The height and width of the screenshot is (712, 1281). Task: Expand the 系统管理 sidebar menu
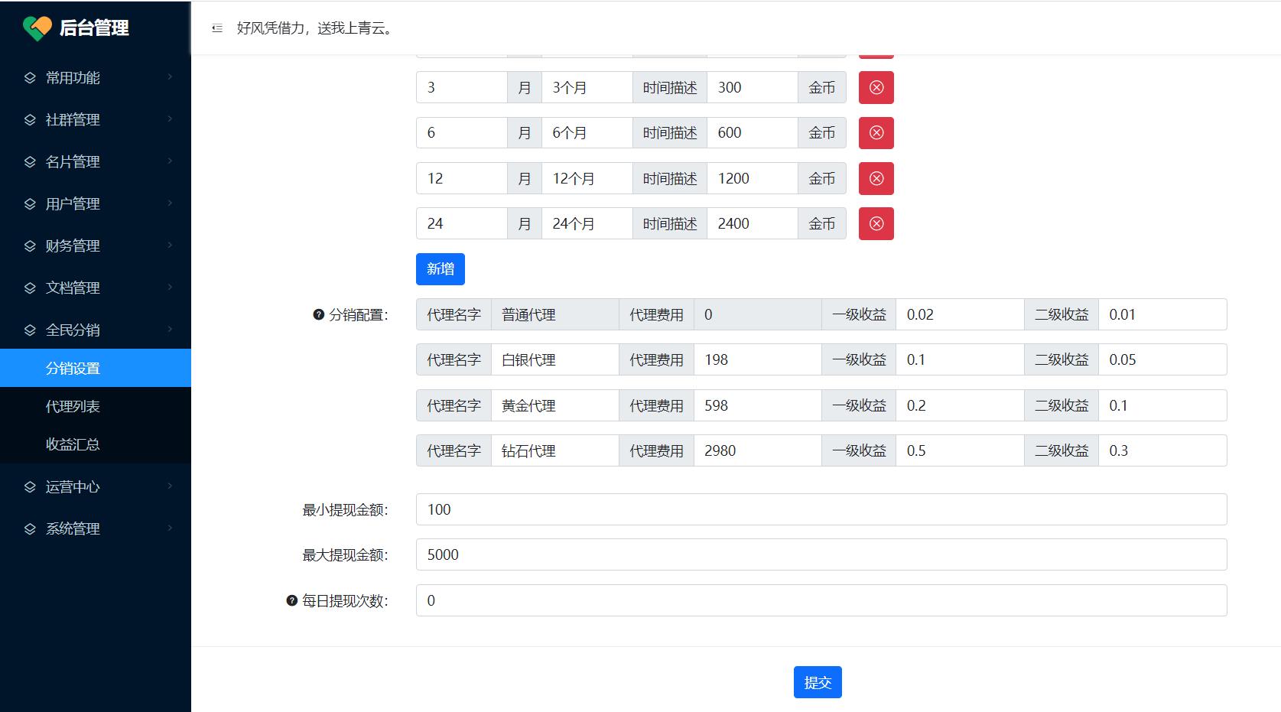(x=95, y=528)
